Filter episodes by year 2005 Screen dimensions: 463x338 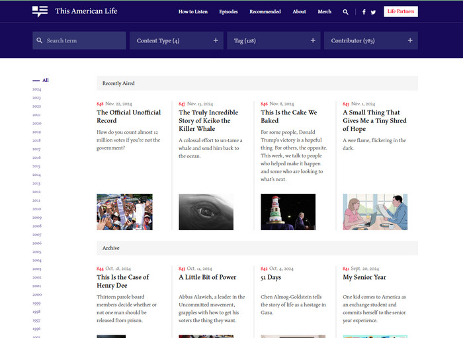[x=36, y=252]
